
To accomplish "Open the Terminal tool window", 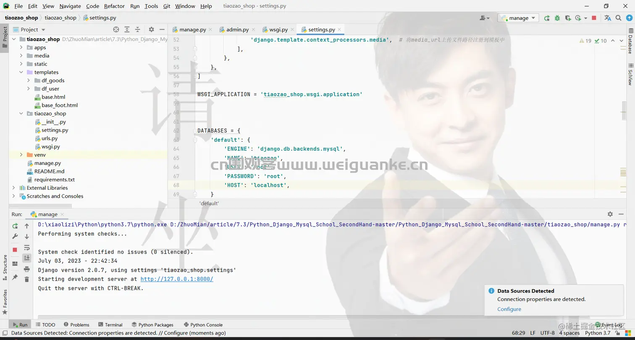I will tap(110, 324).
